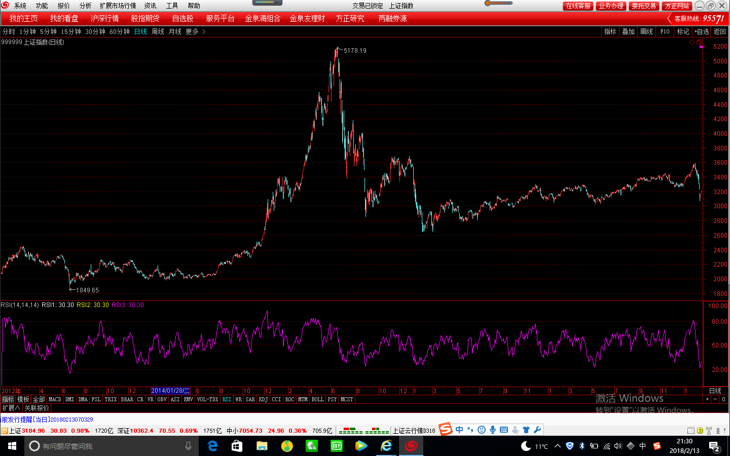Switch chart to 5分钟 period

coord(48,31)
